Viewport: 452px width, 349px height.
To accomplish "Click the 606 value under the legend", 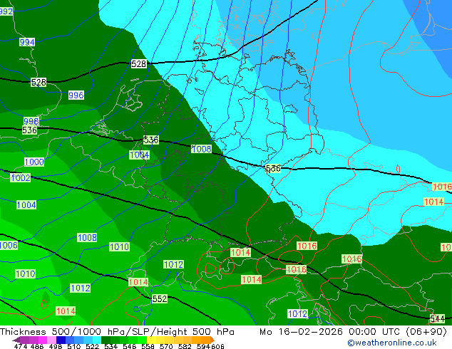I will coord(217,346).
